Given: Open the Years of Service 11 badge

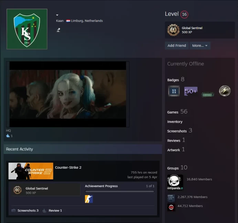Looking at the screenshot, I should pyautogui.click(x=174, y=91).
